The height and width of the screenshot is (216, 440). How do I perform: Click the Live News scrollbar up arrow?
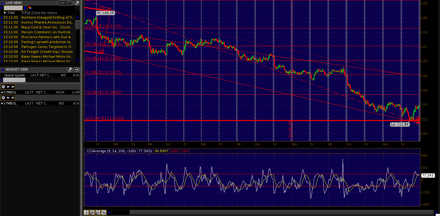pyautogui.click(x=78, y=17)
